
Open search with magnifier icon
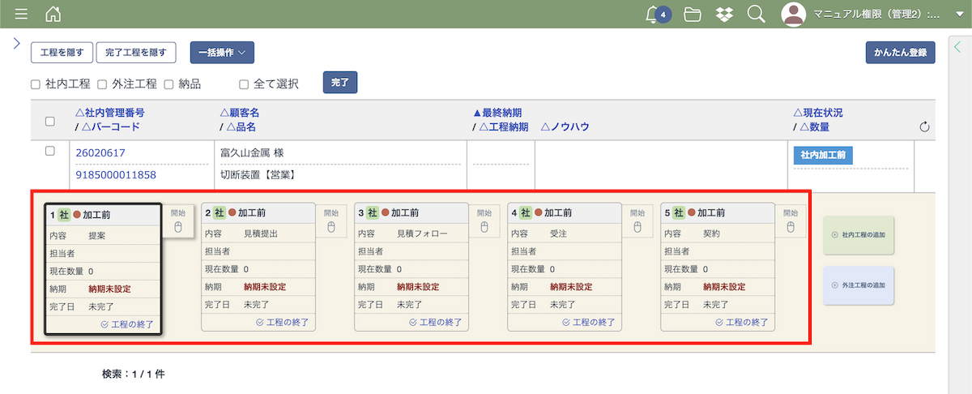tap(755, 14)
